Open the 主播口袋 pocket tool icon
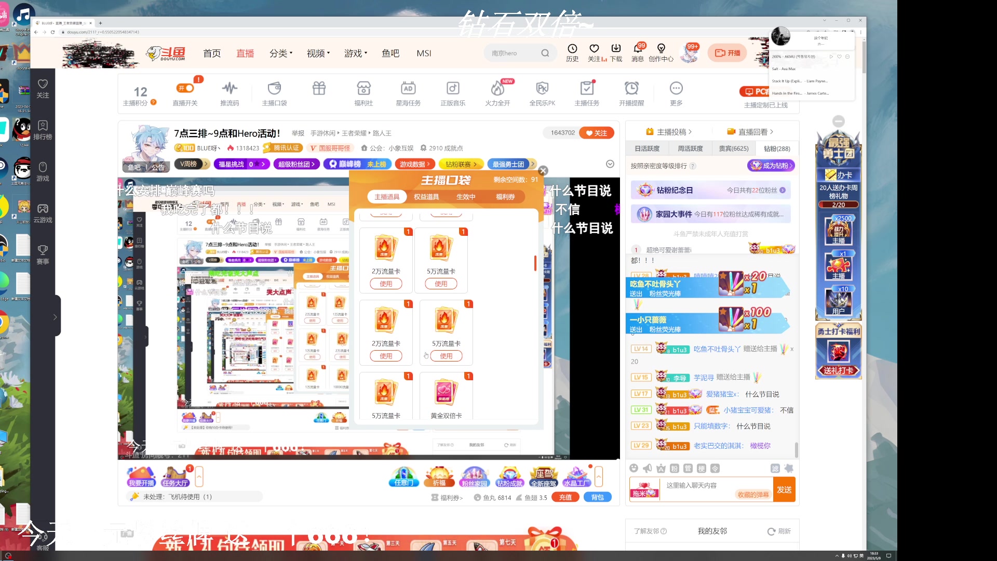997x561 pixels. coord(274,92)
